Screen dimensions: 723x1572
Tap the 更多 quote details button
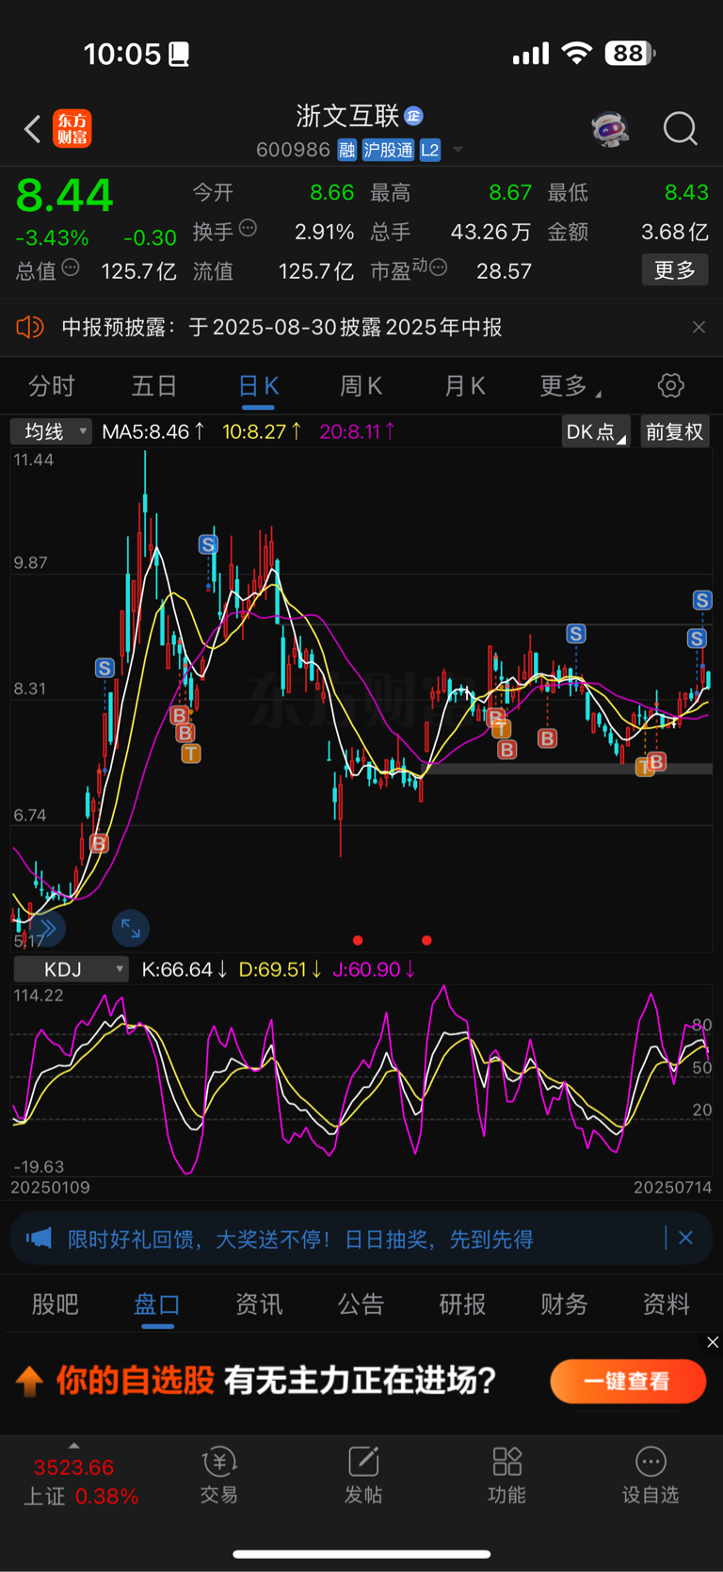(675, 270)
